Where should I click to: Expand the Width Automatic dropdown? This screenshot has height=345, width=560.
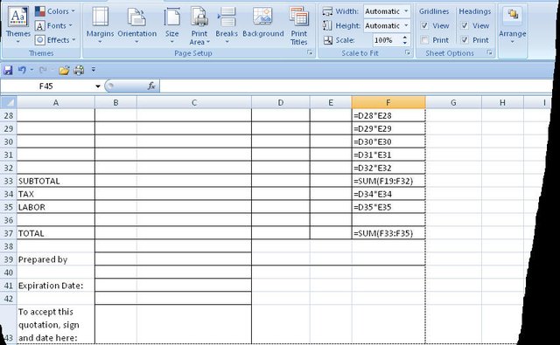click(x=406, y=11)
